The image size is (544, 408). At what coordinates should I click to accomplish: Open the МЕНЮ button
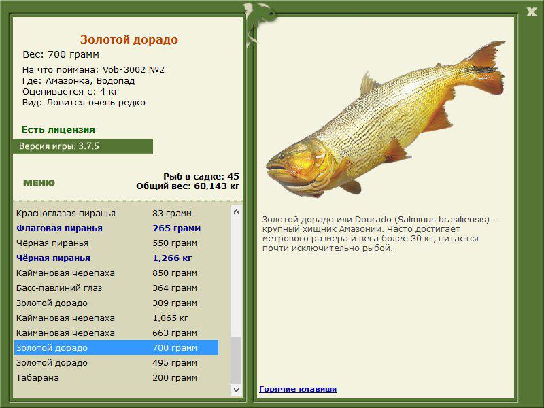[39, 183]
